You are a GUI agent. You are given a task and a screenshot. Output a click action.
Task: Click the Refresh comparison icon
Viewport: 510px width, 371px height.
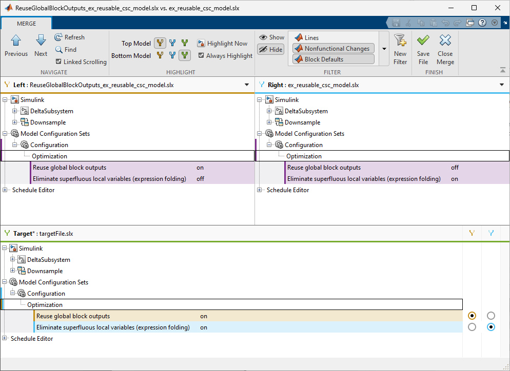[58, 37]
